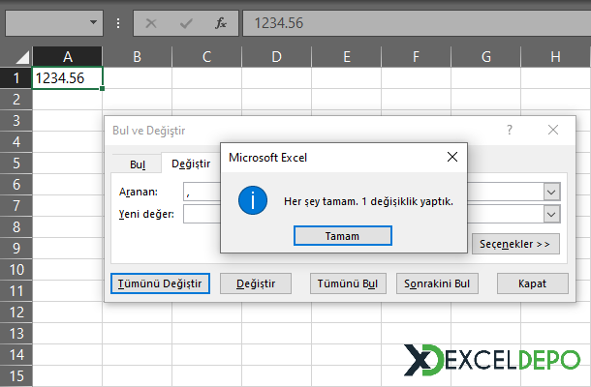This screenshot has width=591, height=387.
Task: Click the help question mark in Bul ve Değiştir
Action: coord(510,130)
